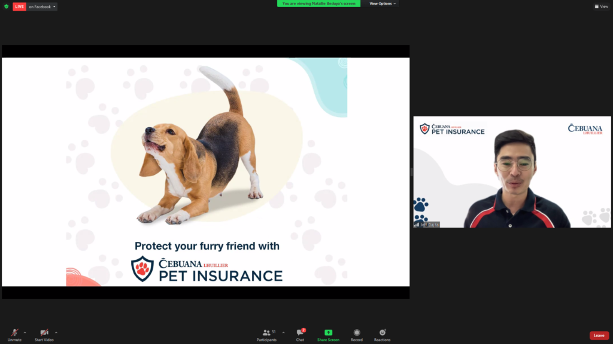The height and width of the screenshot is (344, 613).
Task: Open the 'on Facebook' live stream dropdown
Action: pyautogui.click(x=43, y=7)
